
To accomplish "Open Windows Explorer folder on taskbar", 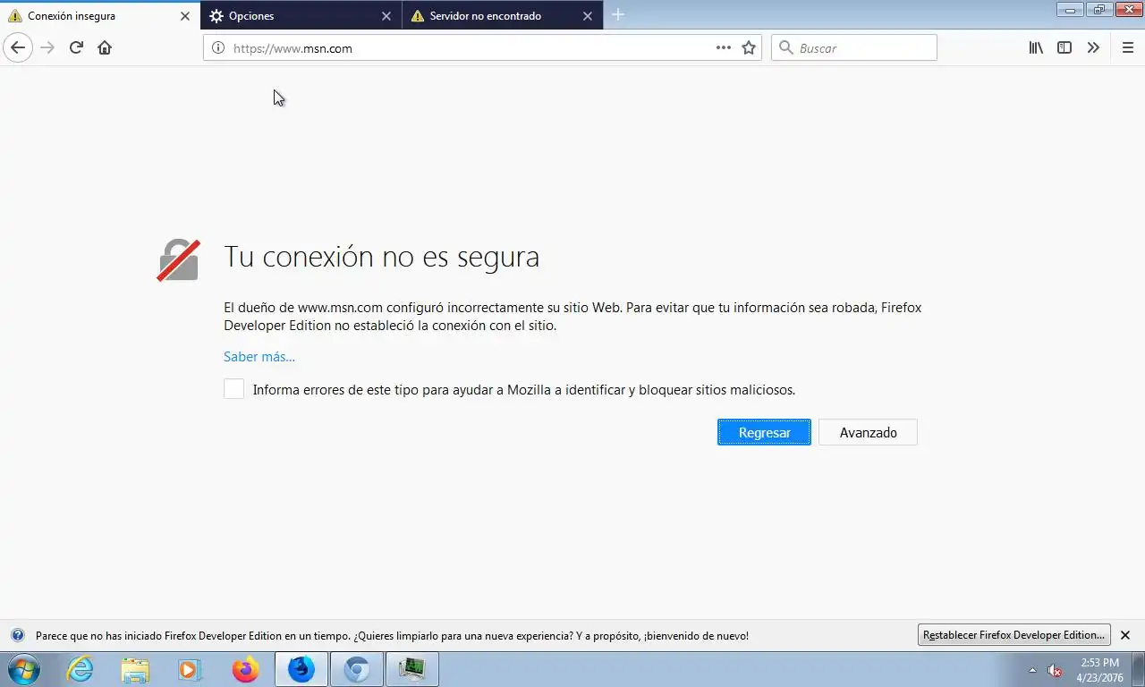I will click(135, 669).
